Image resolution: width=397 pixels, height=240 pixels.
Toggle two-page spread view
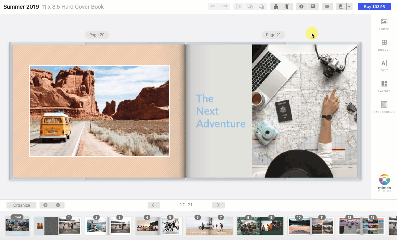(x=287, y=6)
